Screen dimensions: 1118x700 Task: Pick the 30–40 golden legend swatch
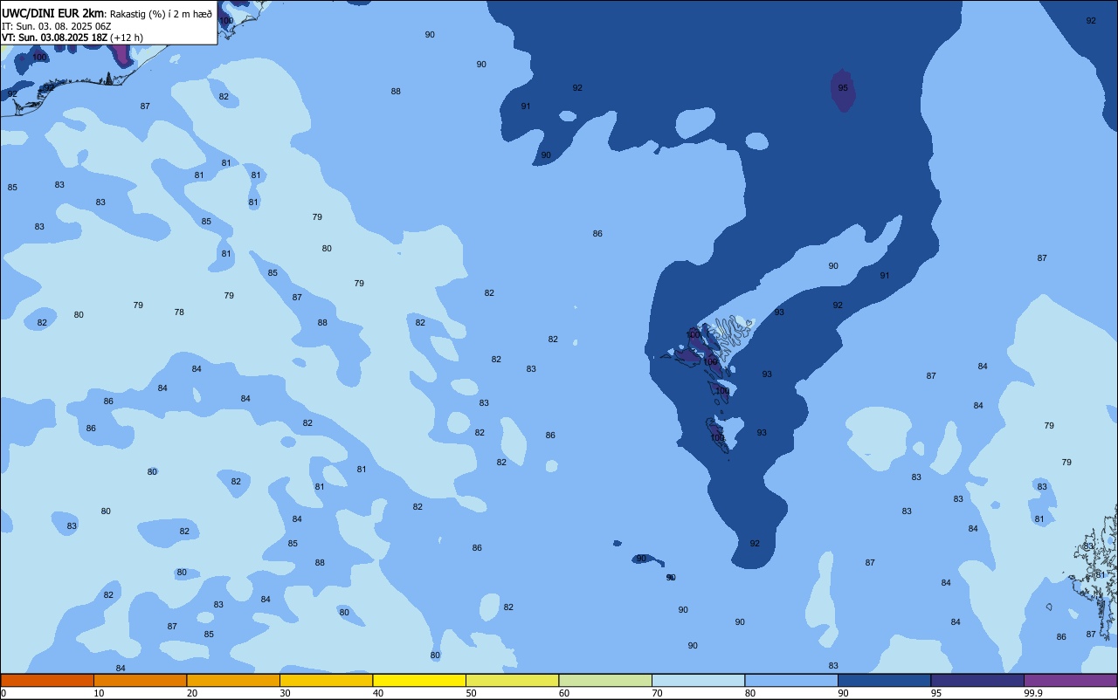pos(326,680)
